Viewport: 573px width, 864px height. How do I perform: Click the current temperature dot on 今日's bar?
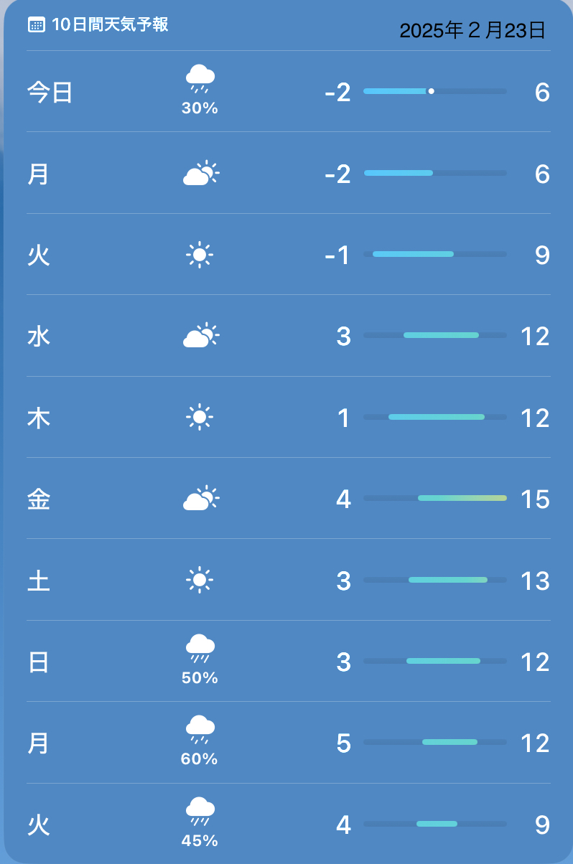tap(431, 91)
